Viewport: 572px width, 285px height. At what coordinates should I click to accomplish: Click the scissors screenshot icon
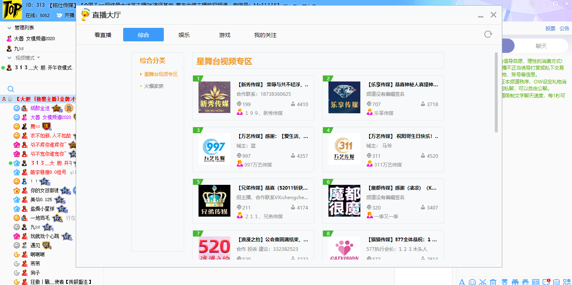coord(483,282)
